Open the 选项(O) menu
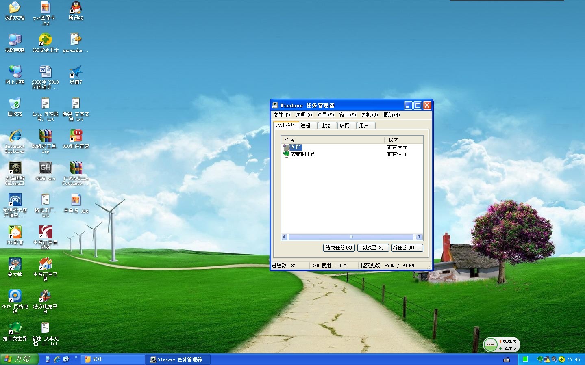Image resolution: width=585 pixels, height=365 pixels. 303,115
